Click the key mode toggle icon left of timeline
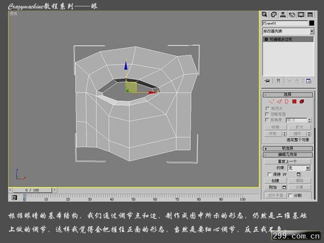Image resolution: width=324 pixels, height=243 pixels. pos(14,197)
